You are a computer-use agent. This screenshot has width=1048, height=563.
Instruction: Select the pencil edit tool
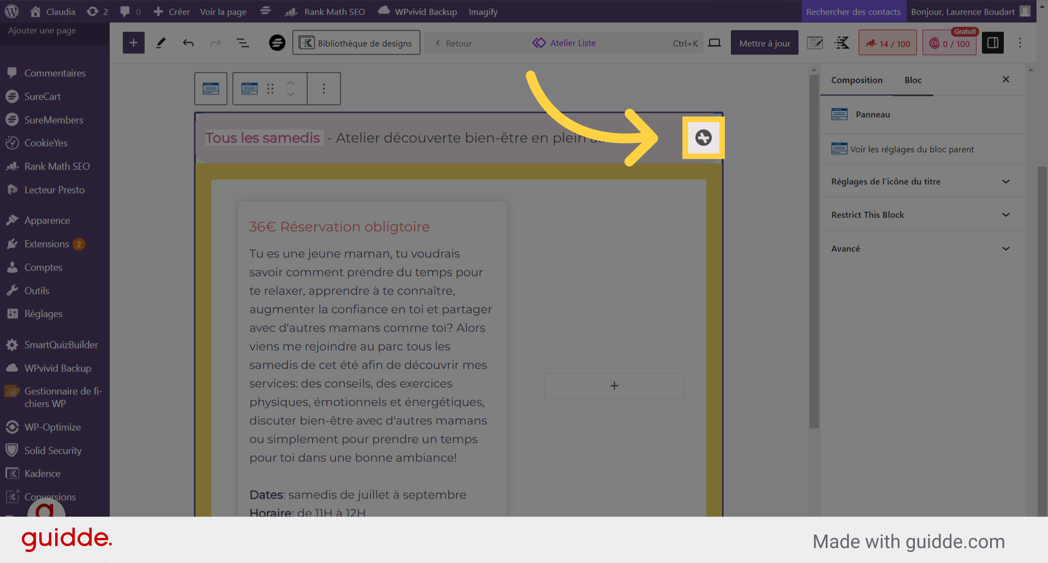point(161,43)
